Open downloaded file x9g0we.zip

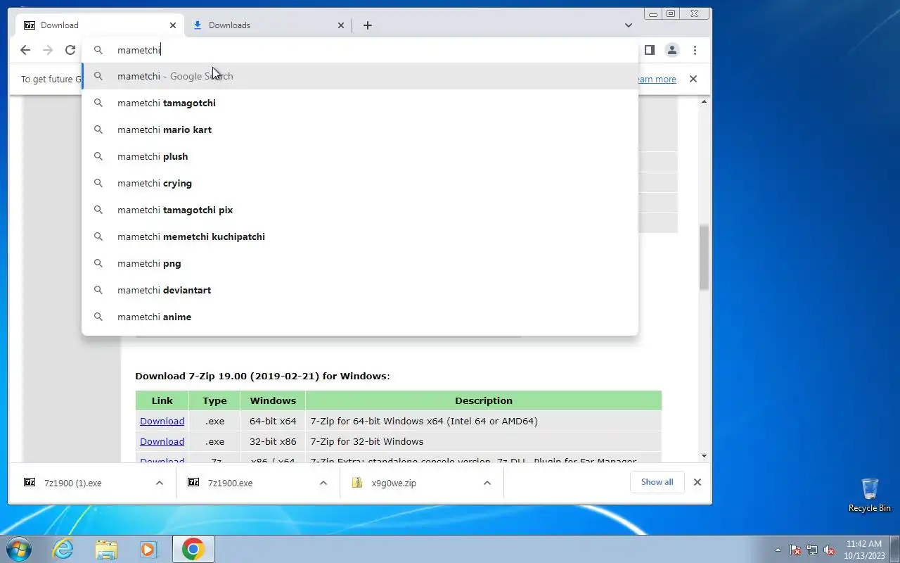pos(394,483)
